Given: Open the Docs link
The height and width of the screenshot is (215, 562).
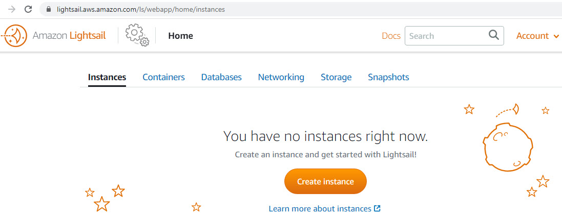Looking at the screenshot, I should click(391, 36).
